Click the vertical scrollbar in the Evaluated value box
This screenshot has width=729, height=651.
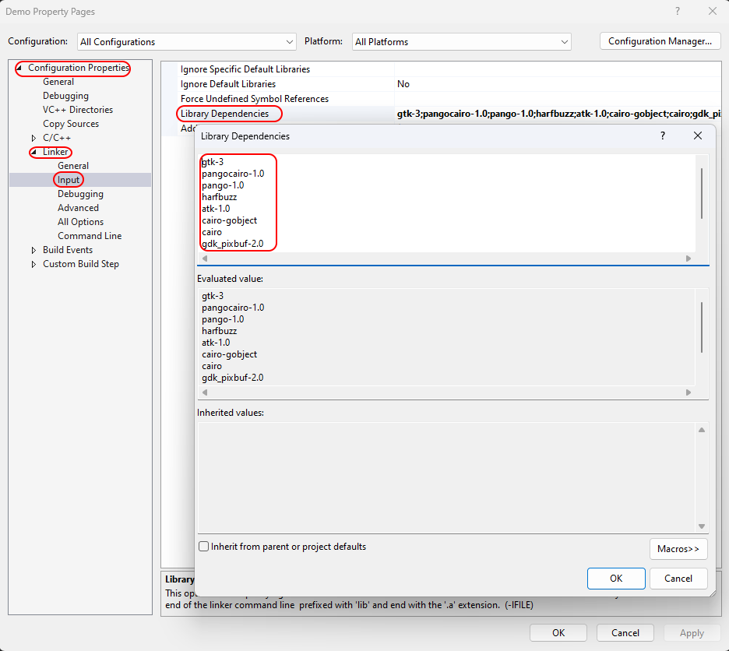point(702,327)
